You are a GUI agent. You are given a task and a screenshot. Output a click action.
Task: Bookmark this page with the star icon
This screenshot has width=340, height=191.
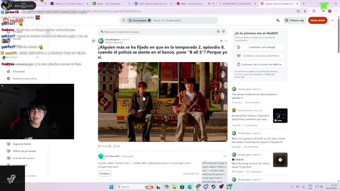[305, 11]
